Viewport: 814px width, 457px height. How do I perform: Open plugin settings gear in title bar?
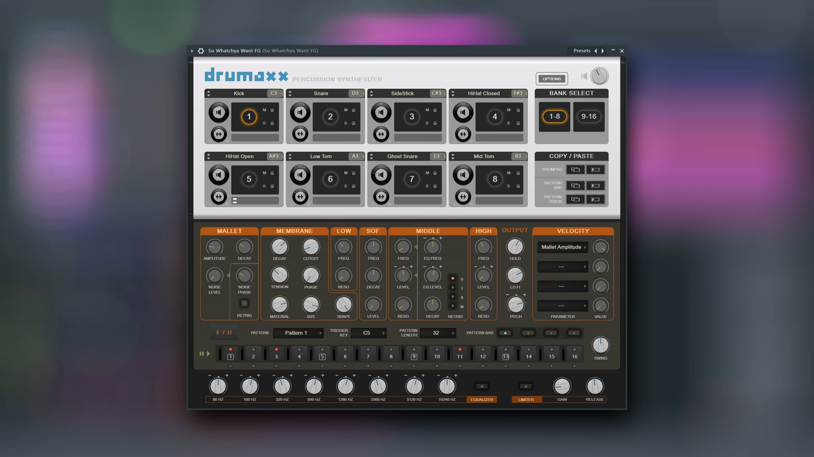click(x=201, y=51)
